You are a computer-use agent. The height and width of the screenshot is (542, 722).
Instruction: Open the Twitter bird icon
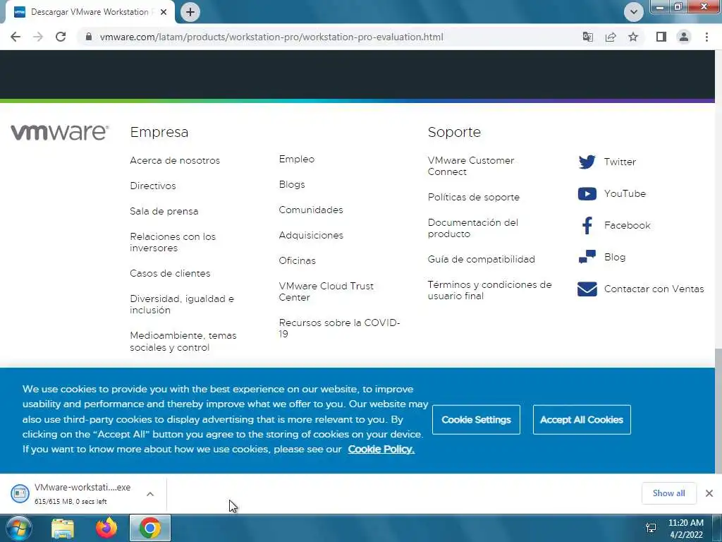(587, 162)
